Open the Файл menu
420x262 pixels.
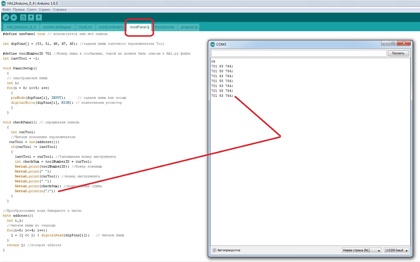pos(6,10)
